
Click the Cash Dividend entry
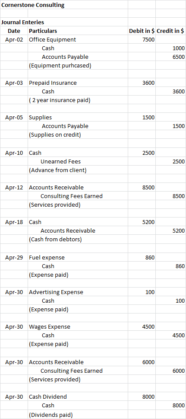click(48, 397)
